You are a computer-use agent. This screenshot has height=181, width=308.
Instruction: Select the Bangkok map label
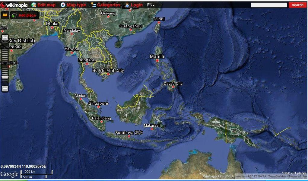click(87, 60)
